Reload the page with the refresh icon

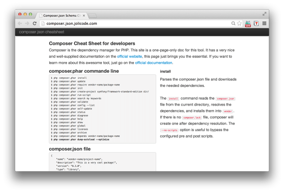coord(34,23)
